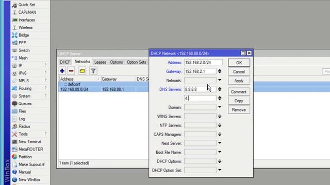
Task: Click the 192.168.88.1 gateway cell
Action: pyautogui.click(x=113, y=89)
